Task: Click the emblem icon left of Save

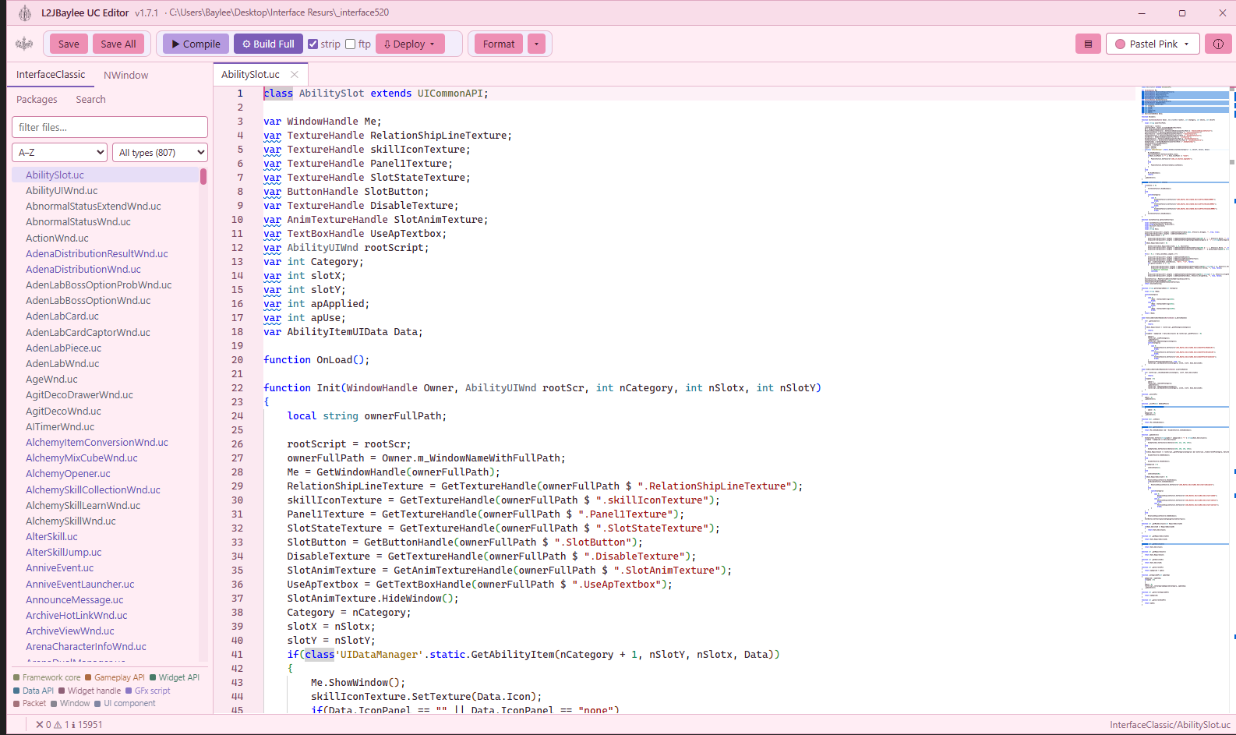Action: tap(24, 44)
